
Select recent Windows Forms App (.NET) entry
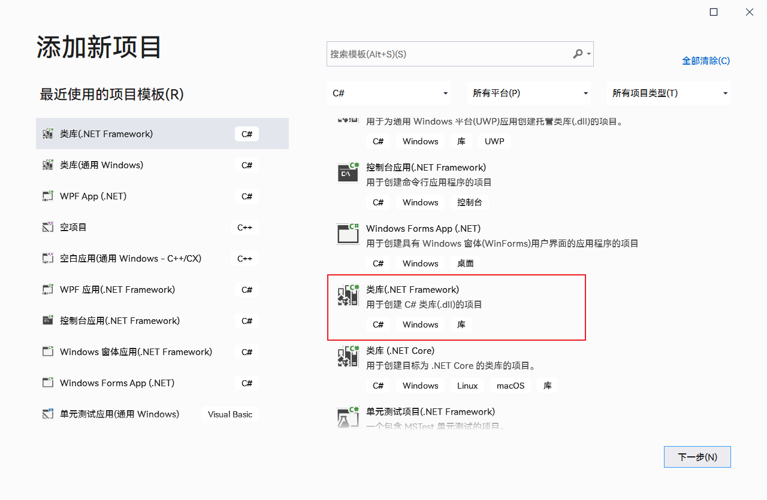point(162,383)
